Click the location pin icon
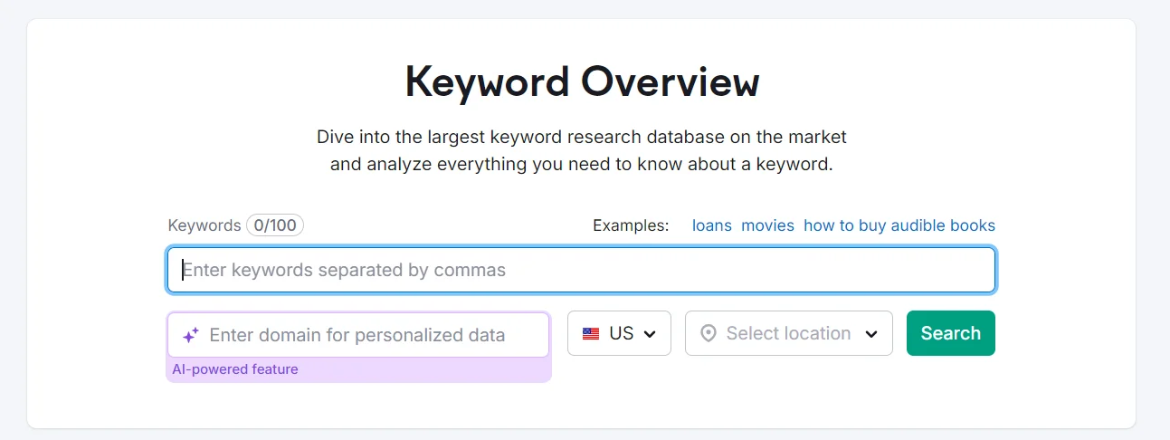The image size is (1170, 440). coord(709,334)
